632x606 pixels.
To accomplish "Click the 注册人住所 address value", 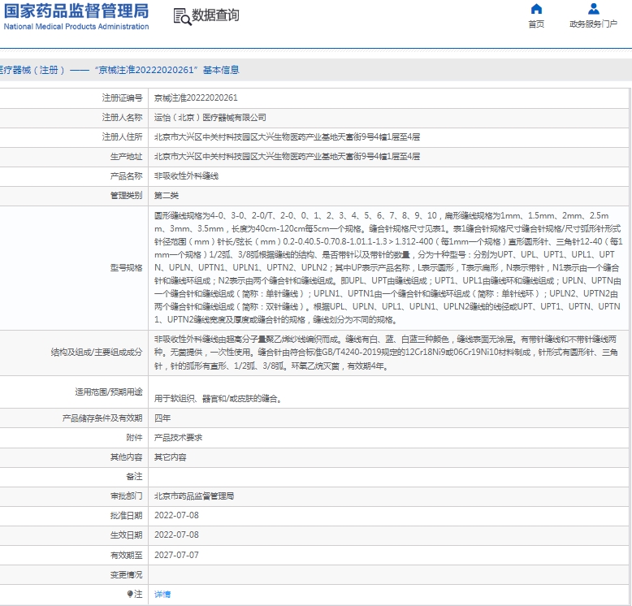I will [x=287, y=137].
